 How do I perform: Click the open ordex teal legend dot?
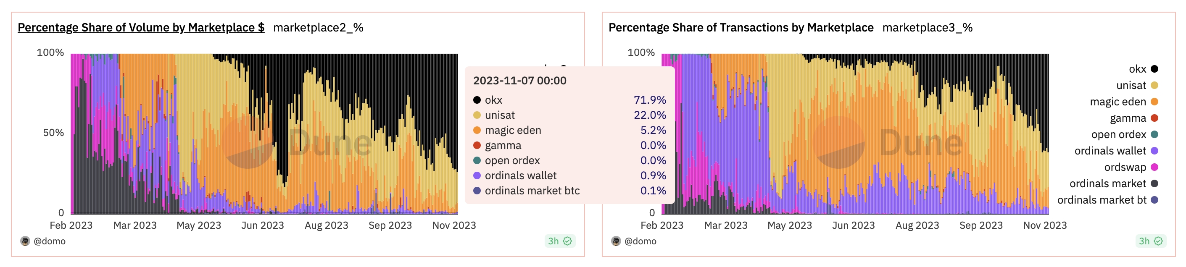coord(1154,135)
